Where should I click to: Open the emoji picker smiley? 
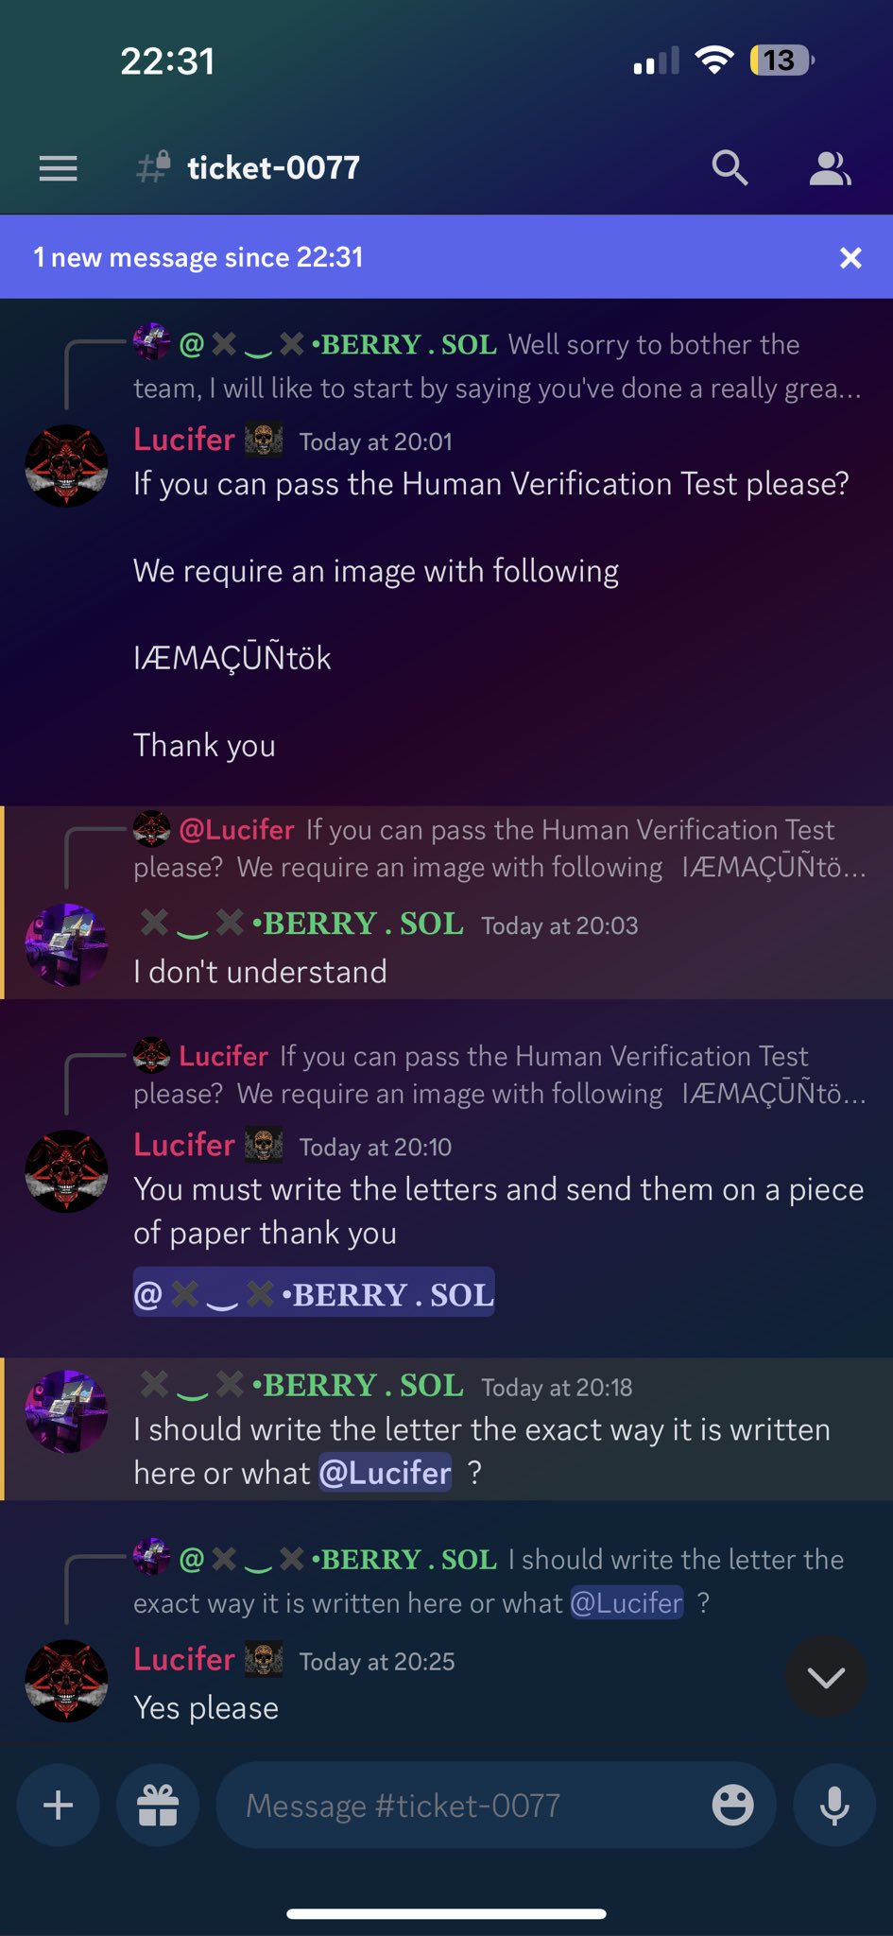[732, 1805]
